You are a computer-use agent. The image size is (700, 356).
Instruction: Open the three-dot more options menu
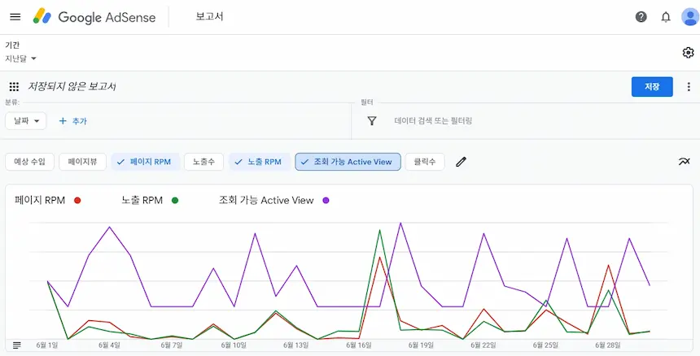[689, 87]
